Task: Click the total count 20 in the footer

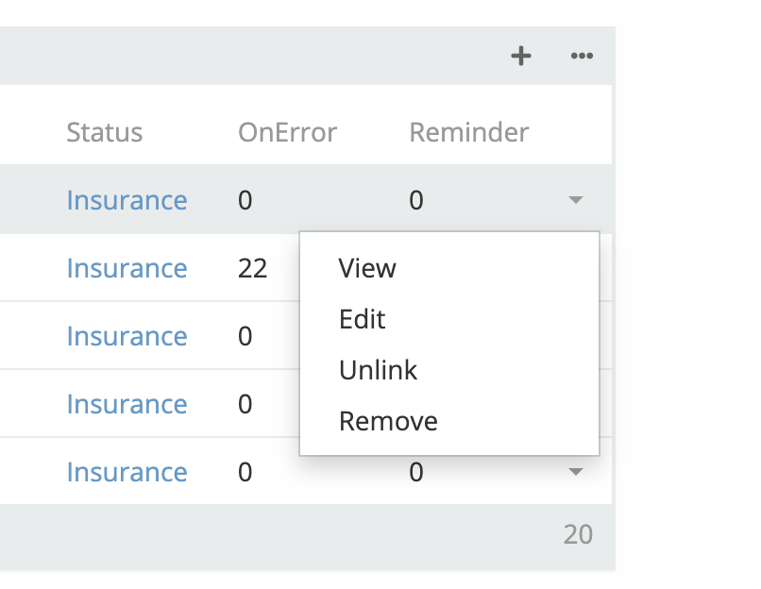Action: pos(578,534)
